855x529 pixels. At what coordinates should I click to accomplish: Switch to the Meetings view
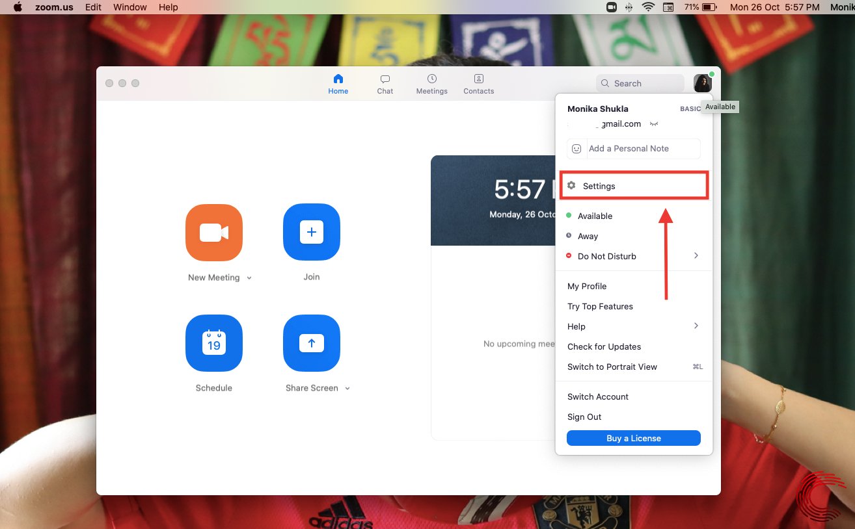(x=431, y=83)
